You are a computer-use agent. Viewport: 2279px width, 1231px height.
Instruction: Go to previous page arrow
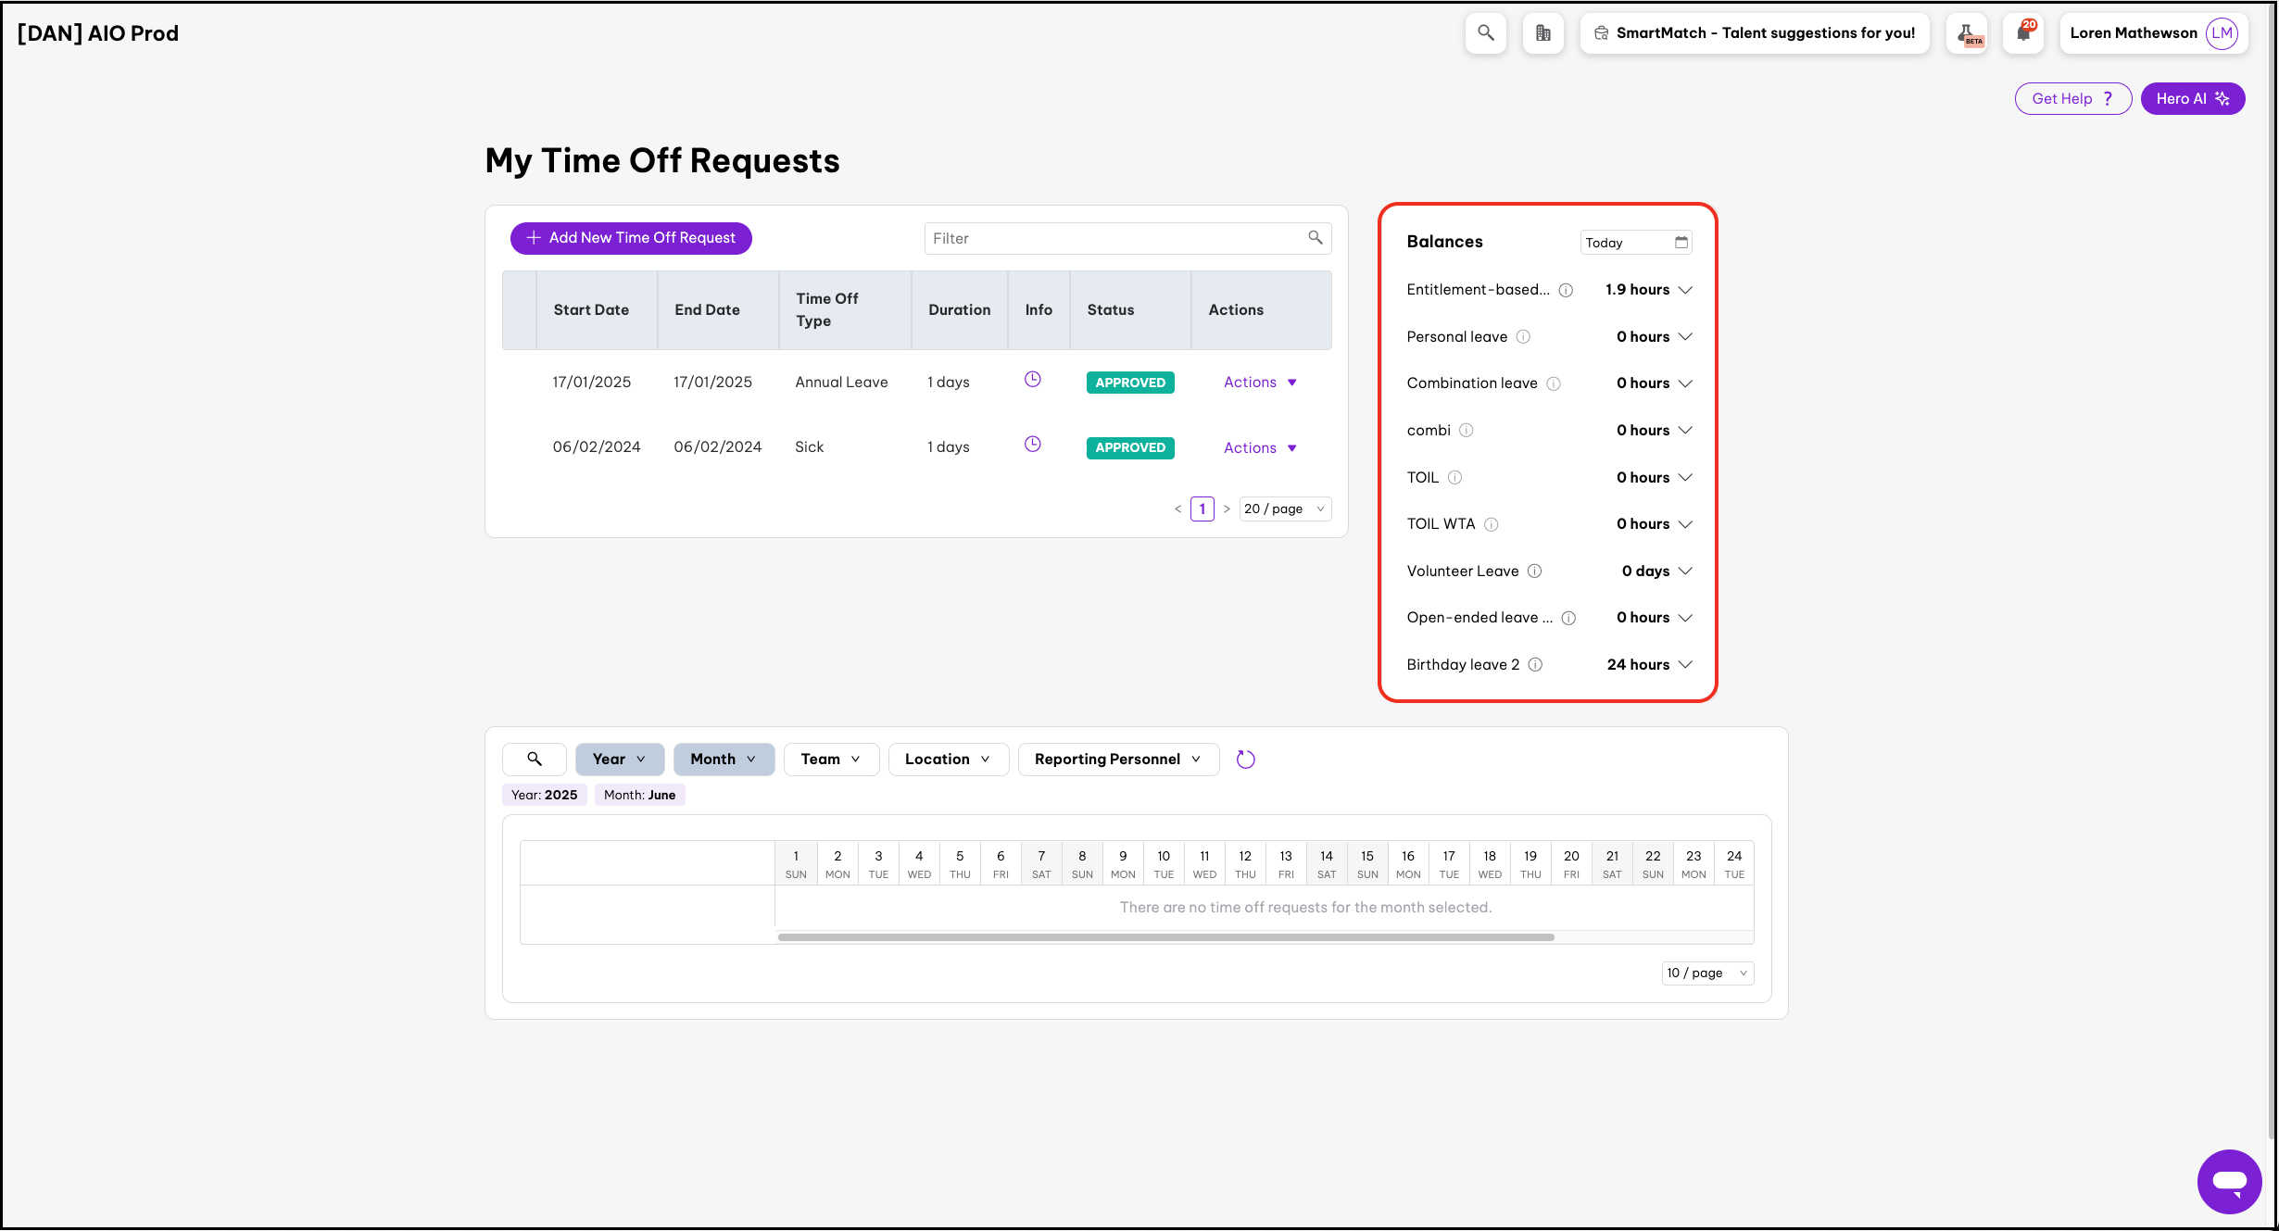(1177, 509)
